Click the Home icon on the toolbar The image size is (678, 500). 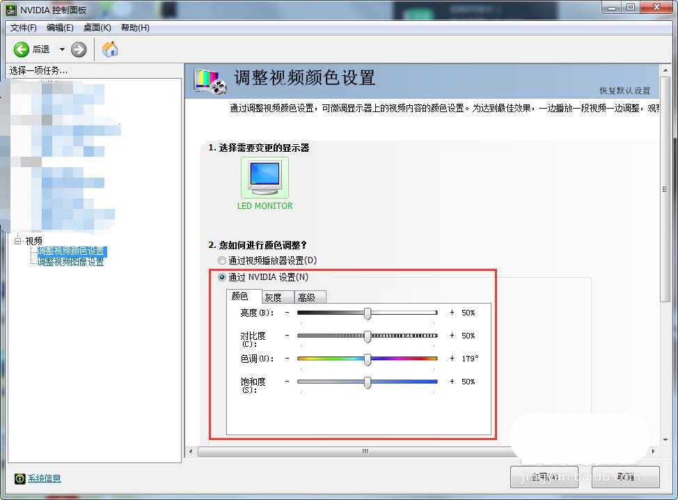(x=109, y=49)
